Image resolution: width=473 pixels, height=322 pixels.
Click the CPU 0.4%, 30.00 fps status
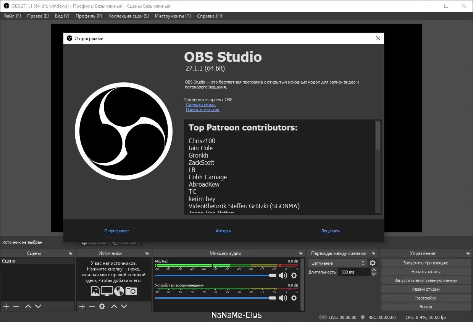coord(426,317)
